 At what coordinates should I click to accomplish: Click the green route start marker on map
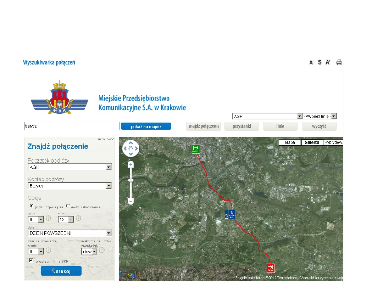pos(196,149)
